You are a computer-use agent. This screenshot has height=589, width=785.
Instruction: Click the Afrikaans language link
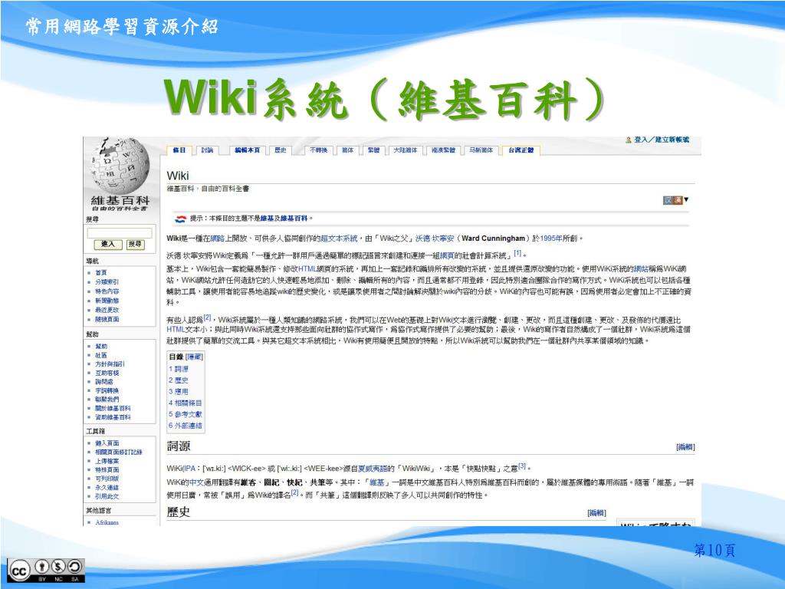[x=107, y=522]
